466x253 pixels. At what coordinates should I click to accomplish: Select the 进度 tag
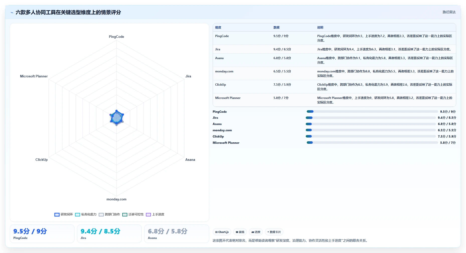pos(256,232)
